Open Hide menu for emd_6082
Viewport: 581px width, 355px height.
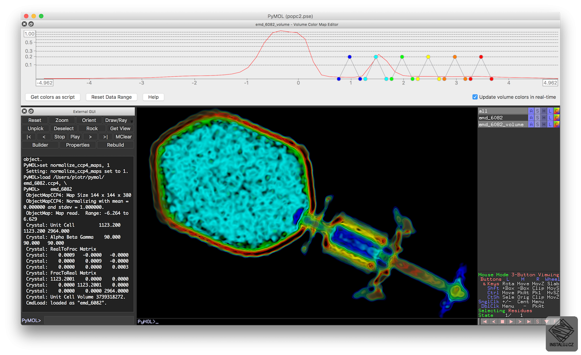click(544, 118)
